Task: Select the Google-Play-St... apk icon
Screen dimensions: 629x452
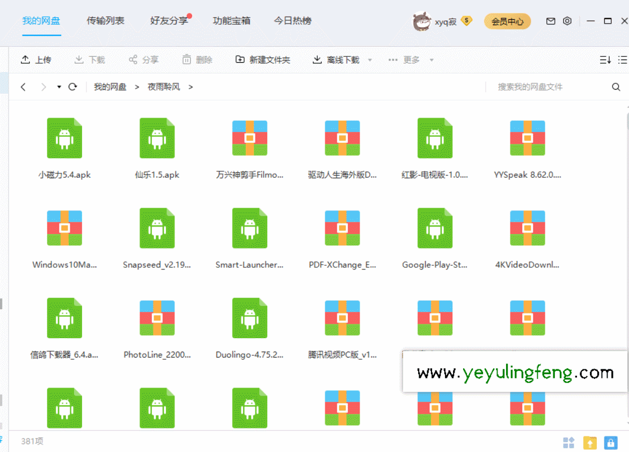Action: (x=435, y=228)
